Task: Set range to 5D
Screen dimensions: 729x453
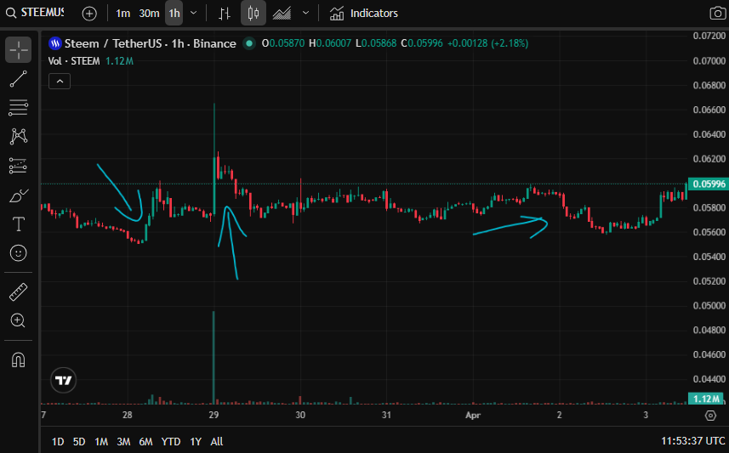Action: (x=79, y=441)
